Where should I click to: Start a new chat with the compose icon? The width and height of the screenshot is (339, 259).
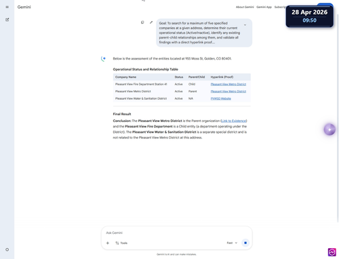(x=7, y=20)
